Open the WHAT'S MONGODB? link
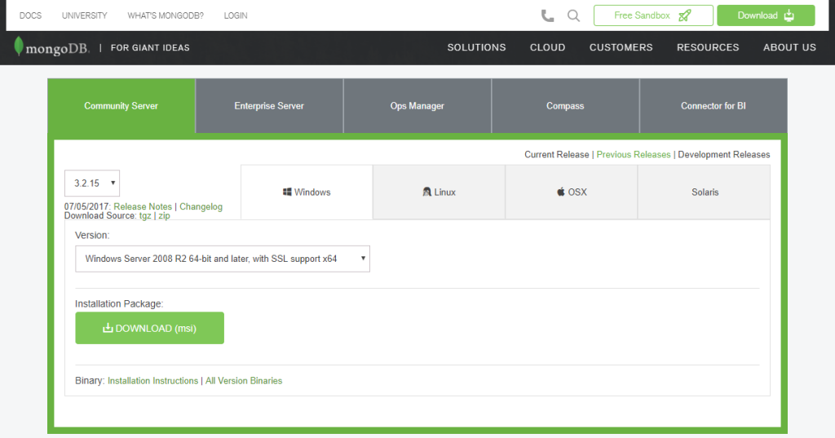The height and width of the screenshot is (438, 835). (x=165, y=15)
